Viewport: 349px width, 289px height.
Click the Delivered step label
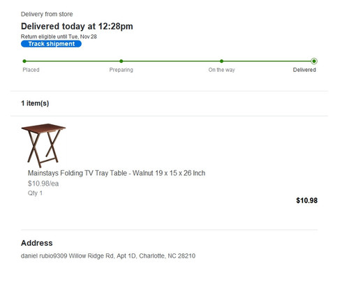click(x=304, y=70)
